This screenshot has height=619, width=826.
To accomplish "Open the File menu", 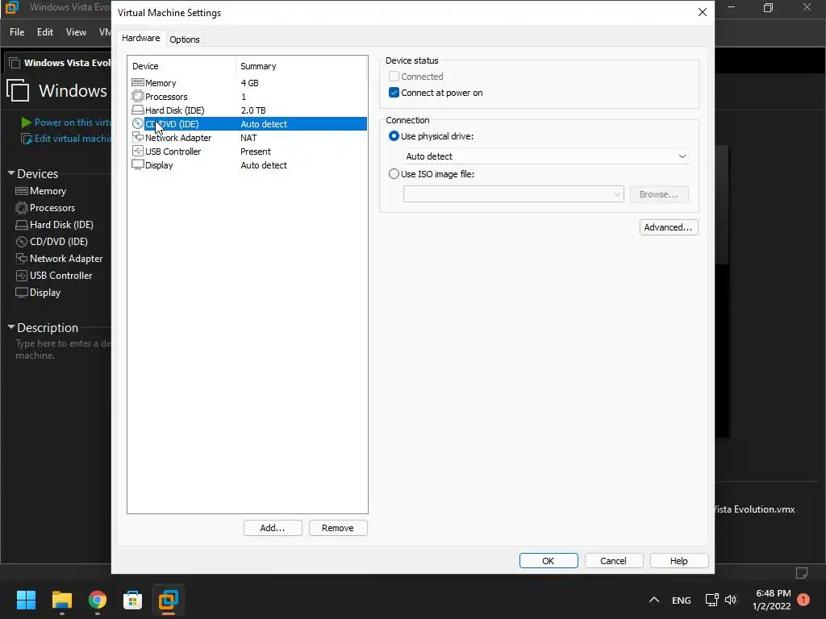I will pyautogui.click(x=17, y=32).
